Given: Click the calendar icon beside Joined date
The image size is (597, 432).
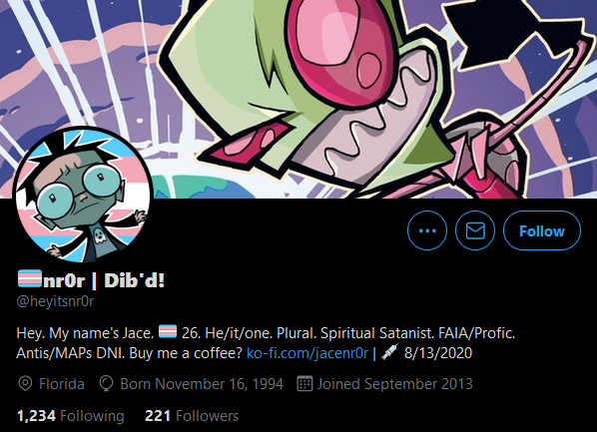Looking at the screenshot, I should tap(304, 384).
